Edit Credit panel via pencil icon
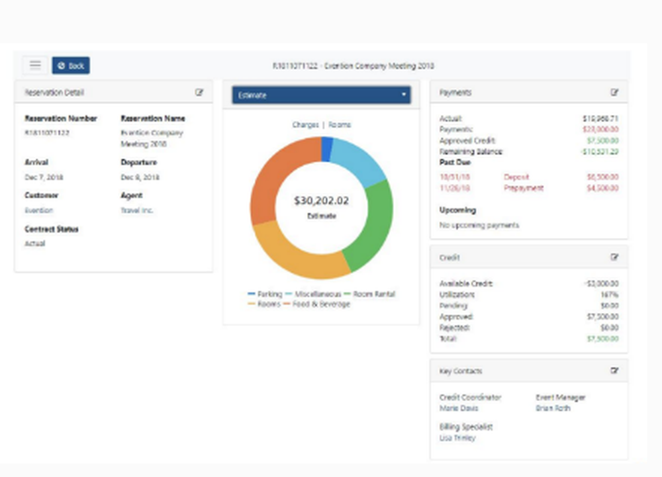This screenshot has width=662, height=477. point(614,257)
